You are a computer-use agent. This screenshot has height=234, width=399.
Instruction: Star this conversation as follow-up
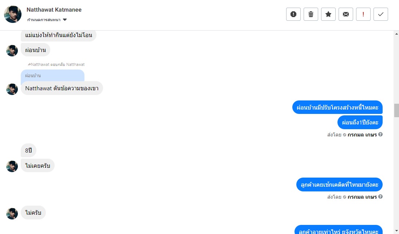[x=328, y=14]
